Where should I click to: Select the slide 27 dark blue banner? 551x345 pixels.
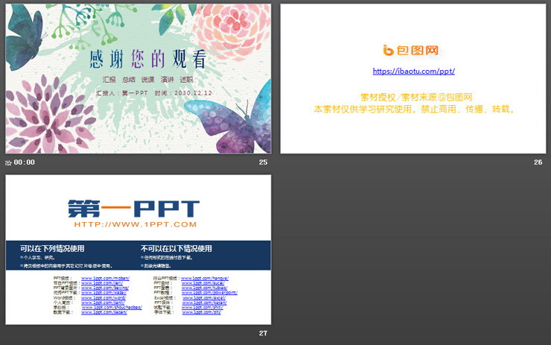click(x=138, y=255)
